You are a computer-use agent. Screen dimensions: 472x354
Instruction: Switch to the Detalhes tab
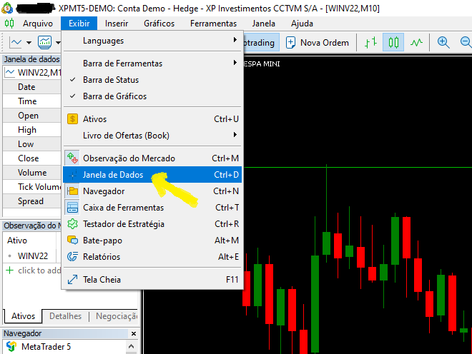(x=65, y=316)
